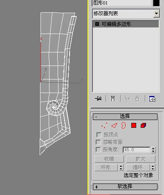Click the 选定整个对象 status text
Screen dimensions: 164x195
[138, 175]
